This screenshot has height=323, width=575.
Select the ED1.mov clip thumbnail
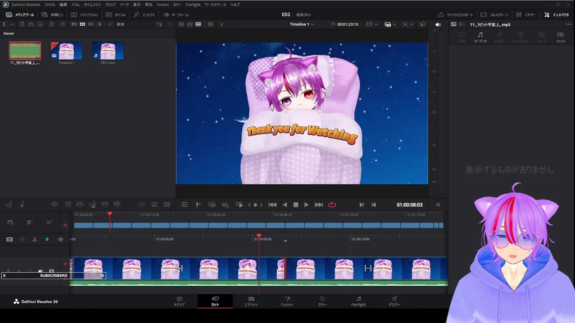(108, 51)
